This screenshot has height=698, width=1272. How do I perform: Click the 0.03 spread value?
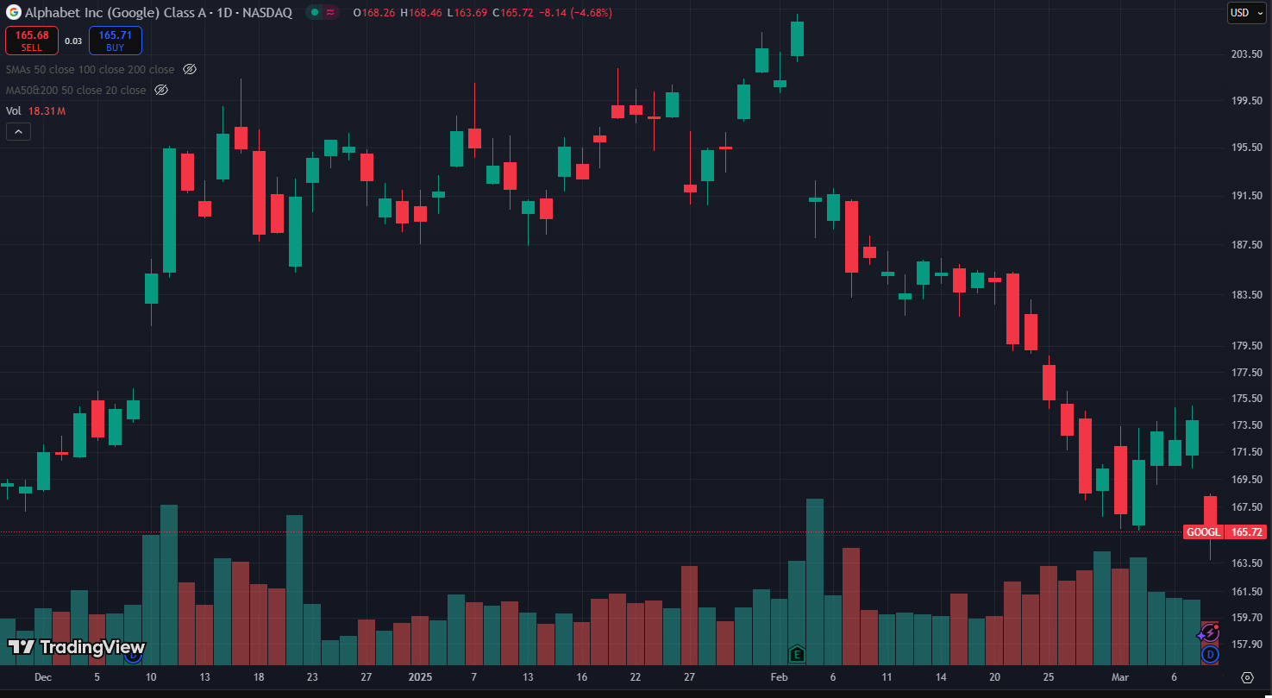(x=73, y=41)
